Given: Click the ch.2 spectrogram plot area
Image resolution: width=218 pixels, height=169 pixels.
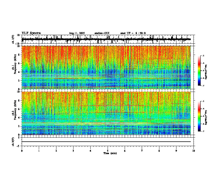Looking at the screenshot, I should coord(106,113).
